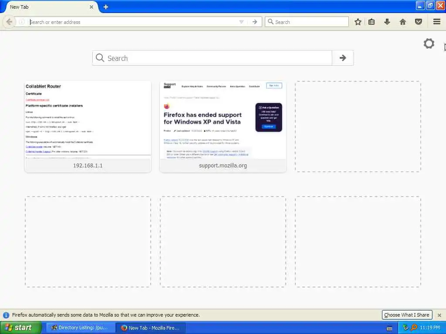Click the New Tab page search field
Screen dimensions: 446x334
(x=212, y=58)
